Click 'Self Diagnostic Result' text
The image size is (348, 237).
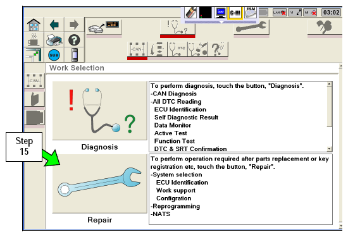tap(186, 118)
